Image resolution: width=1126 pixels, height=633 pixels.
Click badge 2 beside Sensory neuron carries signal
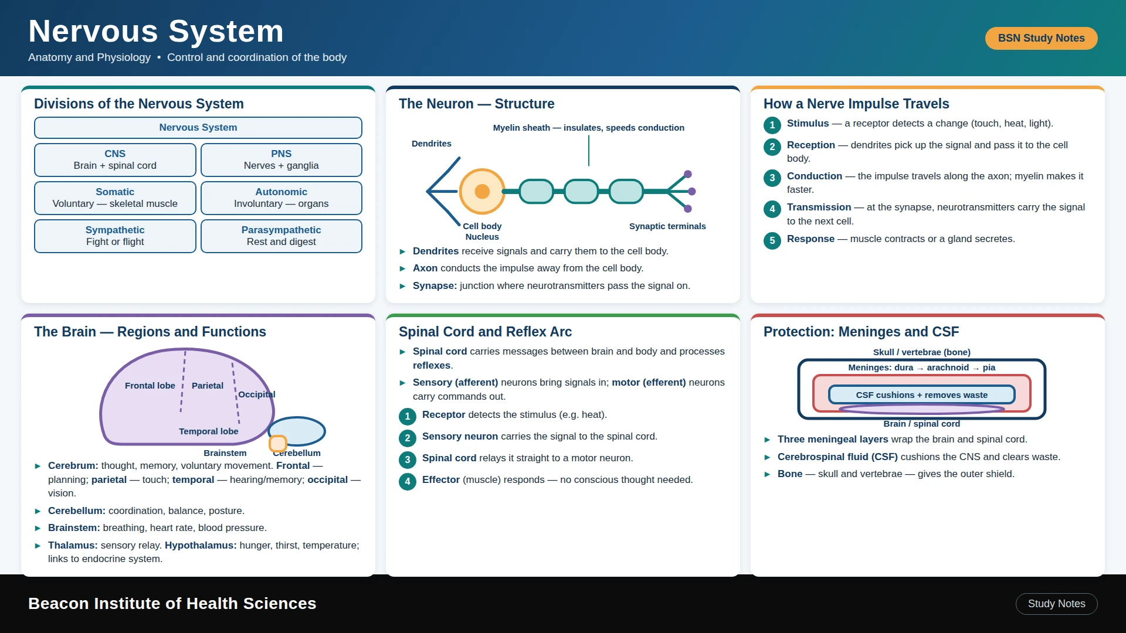coord(408,438)
